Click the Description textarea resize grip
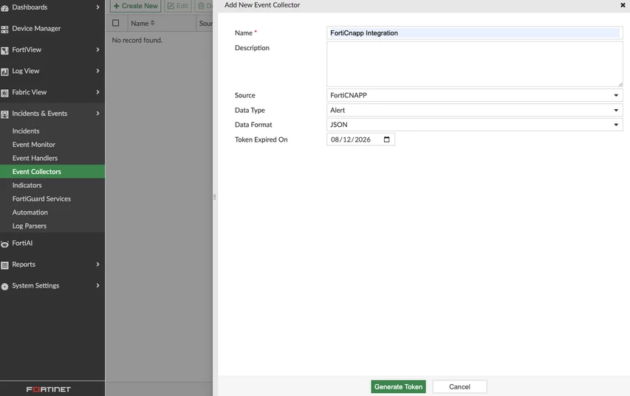The image size is (630, 396). tap(620, 84)
